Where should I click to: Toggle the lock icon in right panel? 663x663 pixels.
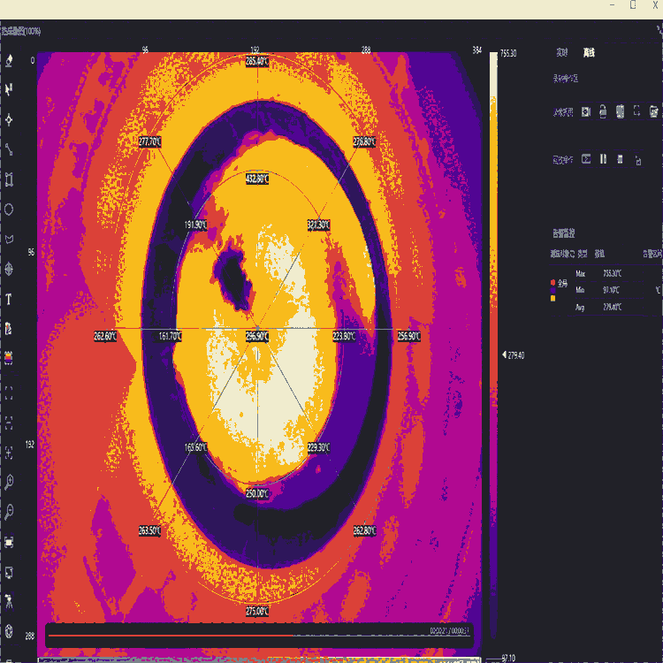pos(602,111)
